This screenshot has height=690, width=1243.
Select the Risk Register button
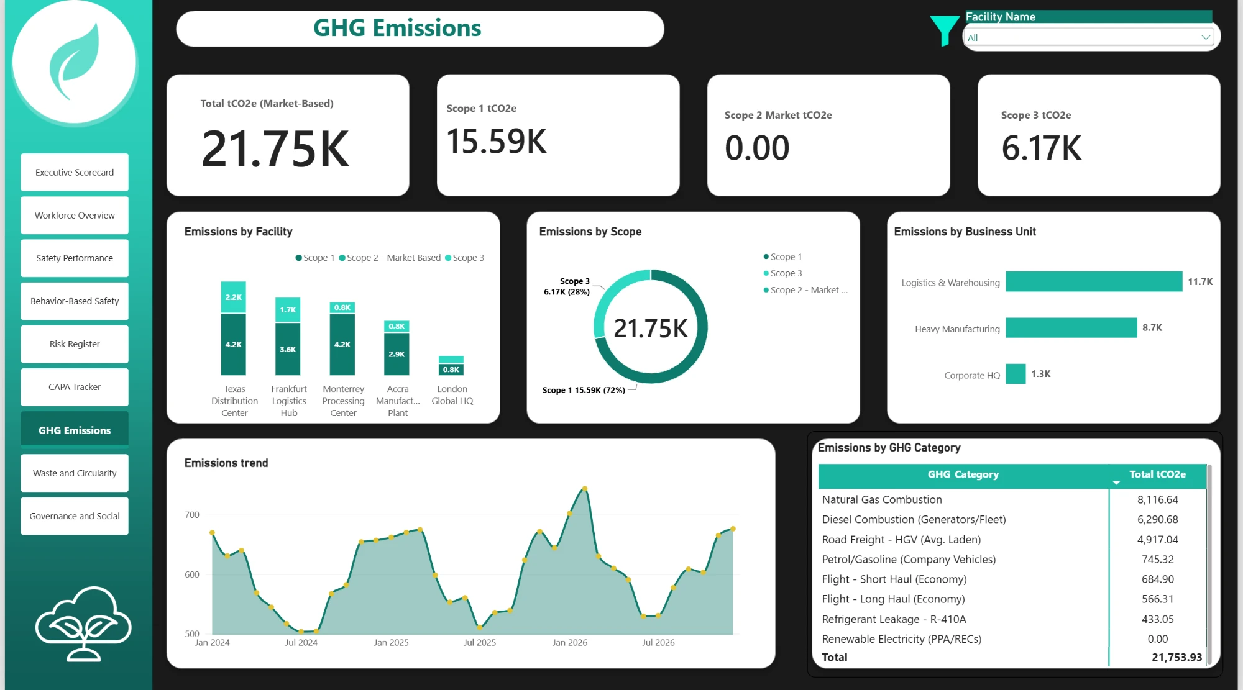coord(75,343)
